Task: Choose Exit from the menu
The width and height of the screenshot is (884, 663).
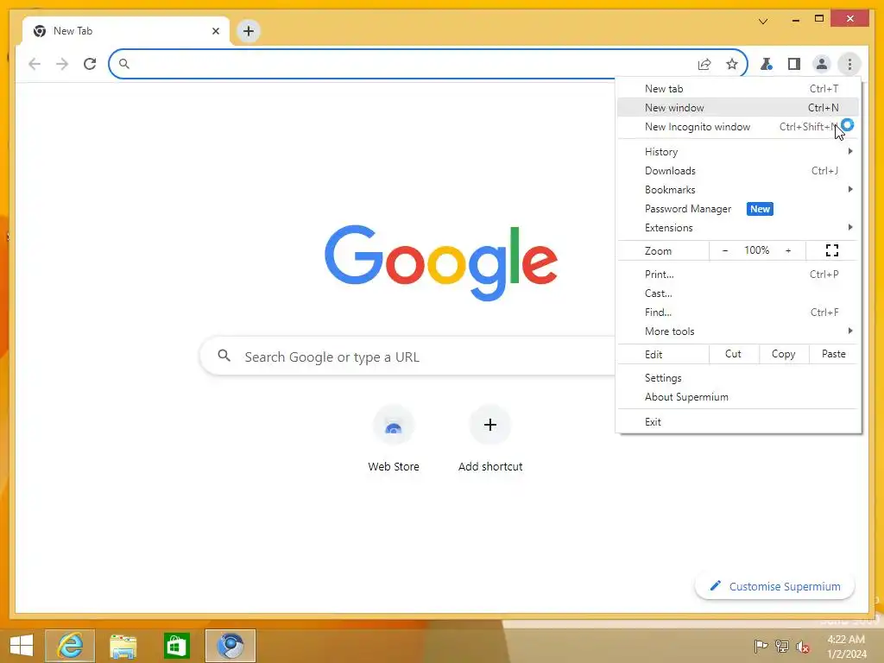Action: click(x=738, y=422)
